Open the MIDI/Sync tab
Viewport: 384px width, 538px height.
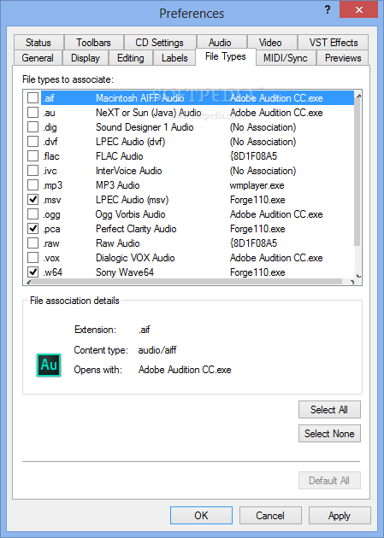click(x=286, y=58)
